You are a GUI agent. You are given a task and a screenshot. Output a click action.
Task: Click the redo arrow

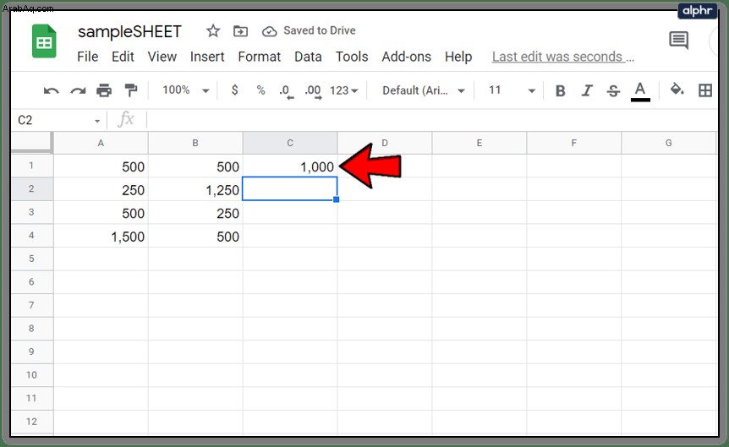78,90
